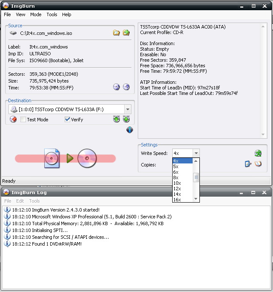This screenshot has width=273, height=292.
Task: Open the Edit menu in ImgBurn Log
Action: (x=20, y=201)
